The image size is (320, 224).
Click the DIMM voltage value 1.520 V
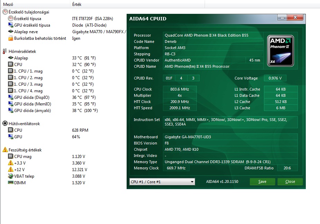tap(79, 183)
